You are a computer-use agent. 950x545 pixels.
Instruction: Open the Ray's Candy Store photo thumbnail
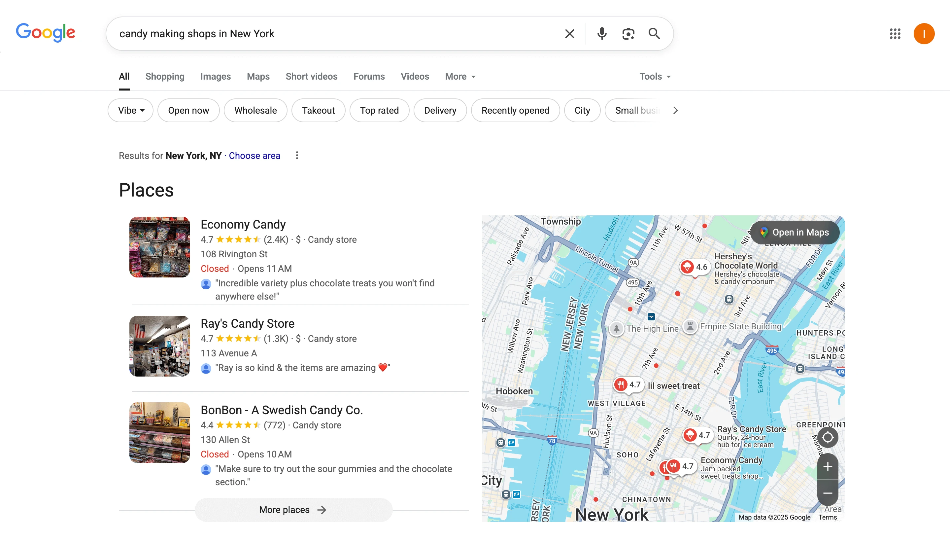pos(160,346)
